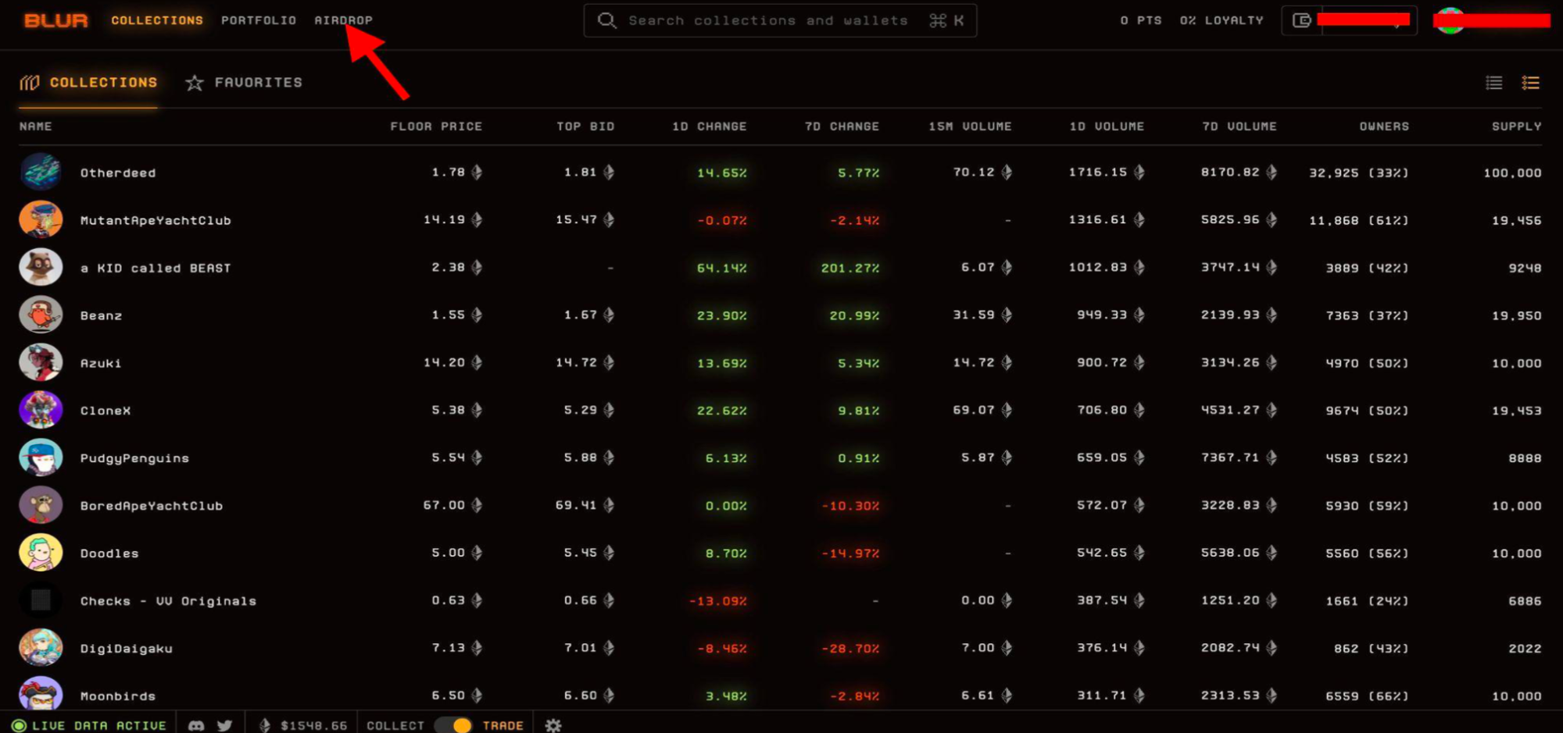Open the wallet balance icon
This screenshot has width=1563, height=733.
(x=1301, y=20)
